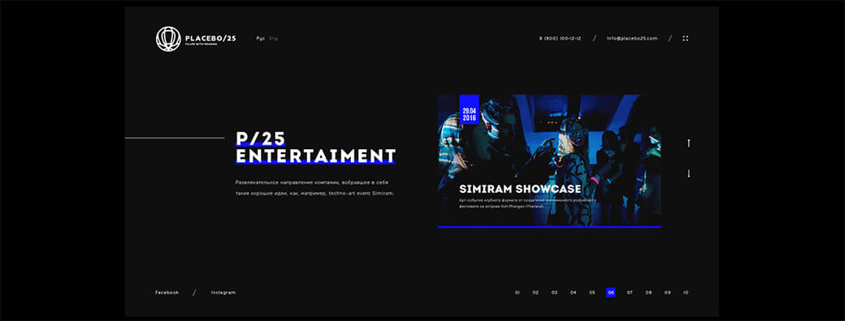Click the Placebo/25 globe logo icon
Viewport: 845px width, 321px height.
168,39
